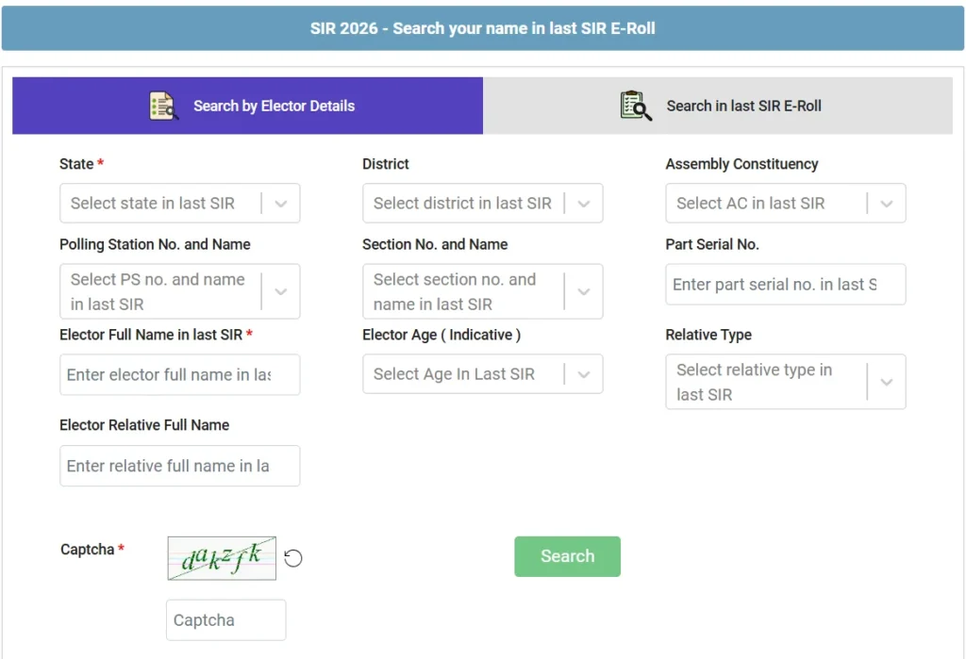966x659 pixels.
Task: Expand the Assembly Constituency dropdown
Action: [771, 204]
